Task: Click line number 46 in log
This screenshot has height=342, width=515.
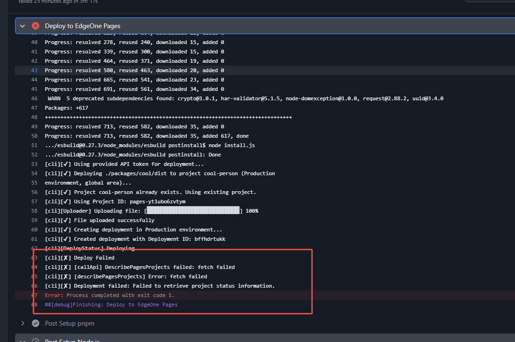Action: (x=34, y=98)
